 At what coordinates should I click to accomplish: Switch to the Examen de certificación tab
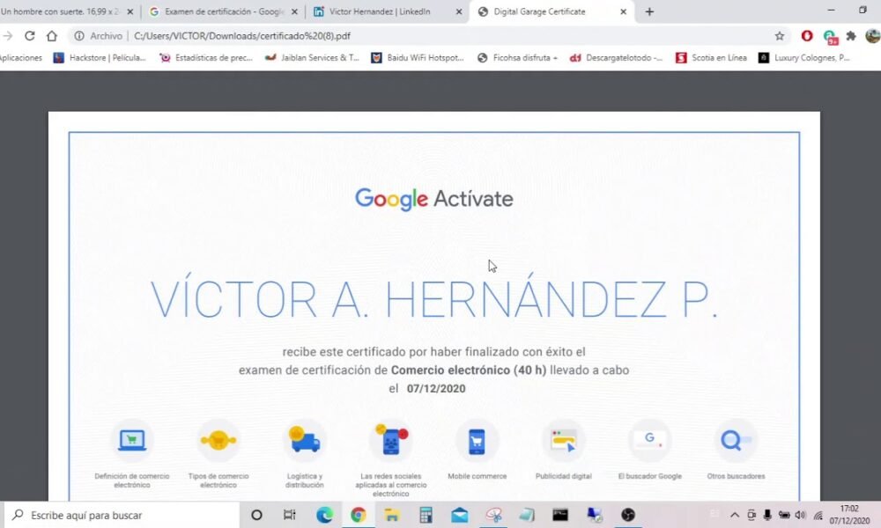pyautogui.click(x=220, y=13)
